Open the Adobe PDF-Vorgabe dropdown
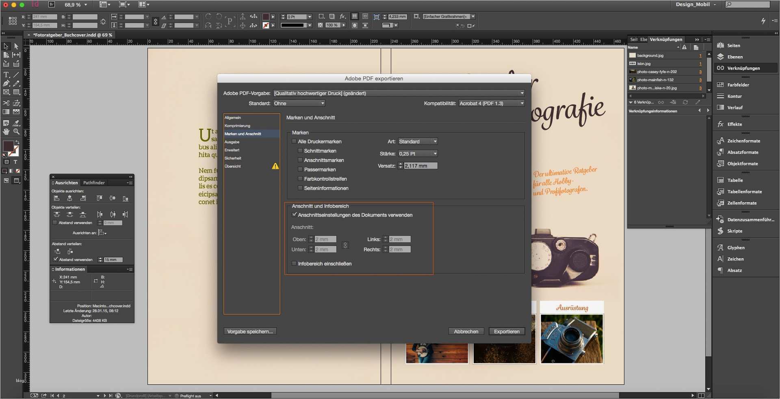Screen dimensions: 780x399 click(x=399, y=93)
